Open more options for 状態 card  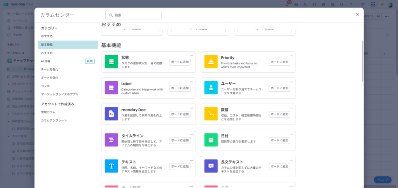(192, 56)
